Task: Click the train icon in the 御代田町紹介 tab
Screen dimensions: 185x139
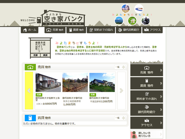Action: [x=120, y=30]
